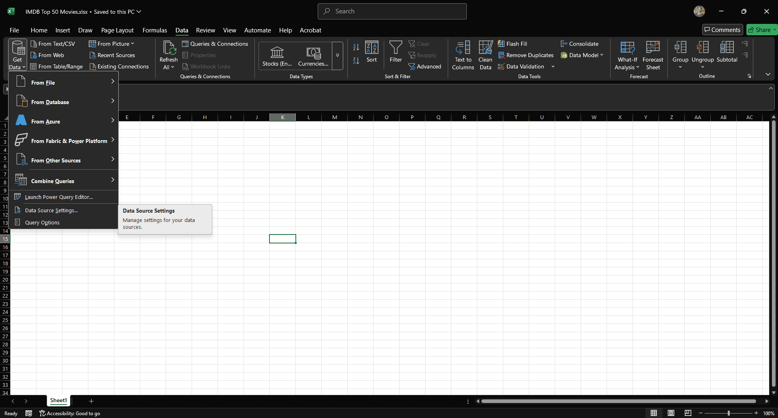Switch to Page Layout view
This screenshot has width=778, height=418.
click(x=671, y=413)
